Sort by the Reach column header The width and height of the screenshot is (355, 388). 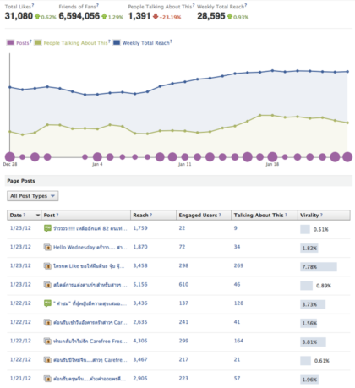pos(153,215)
